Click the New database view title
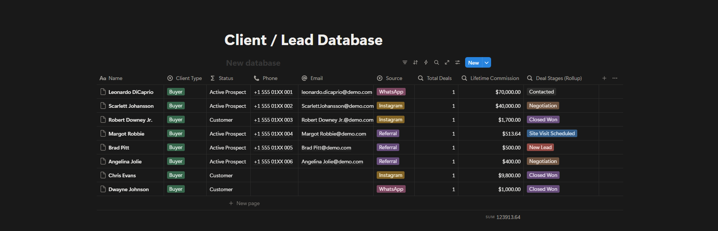The image size is (718, 231). coord(253,63)
